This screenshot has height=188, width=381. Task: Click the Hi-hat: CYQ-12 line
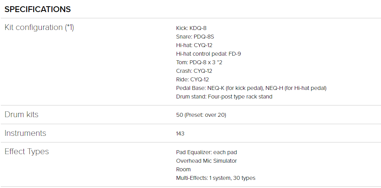(194, 45)
